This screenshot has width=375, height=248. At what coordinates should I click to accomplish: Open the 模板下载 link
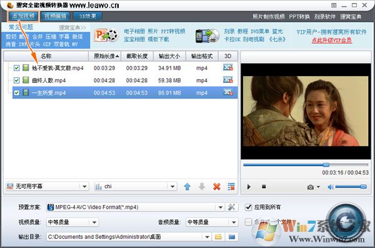click(158, 39)
